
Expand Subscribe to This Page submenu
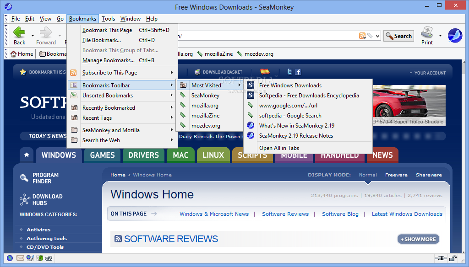coord(123,73)
